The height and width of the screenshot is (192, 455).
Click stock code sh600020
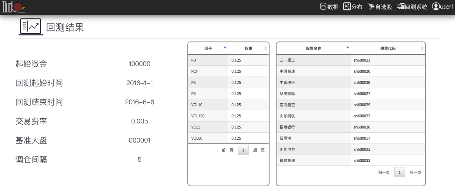pos(362,71)
